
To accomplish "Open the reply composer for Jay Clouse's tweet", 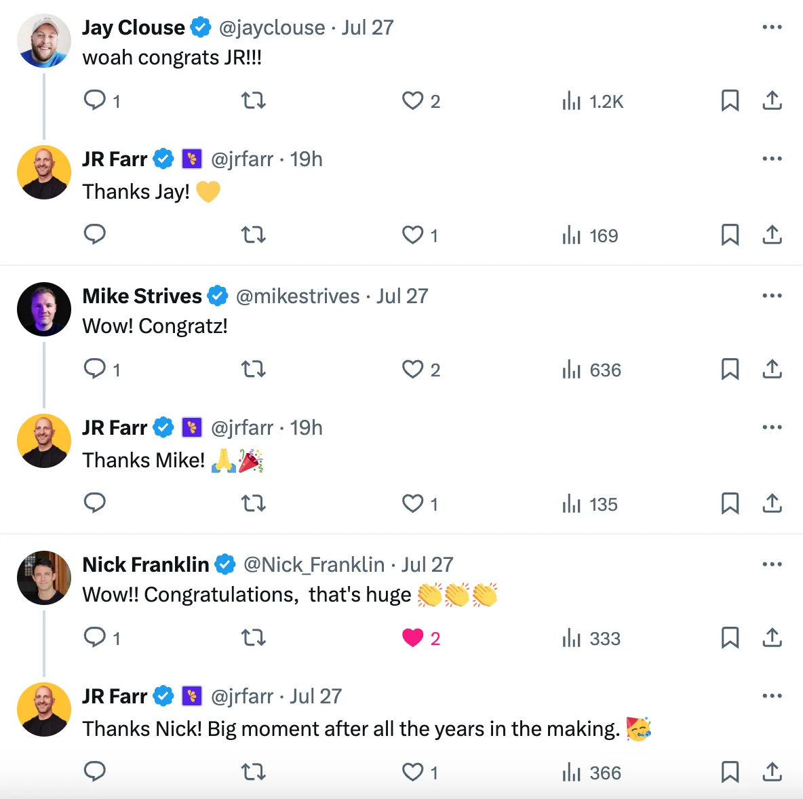I will (x=95, y=100).
